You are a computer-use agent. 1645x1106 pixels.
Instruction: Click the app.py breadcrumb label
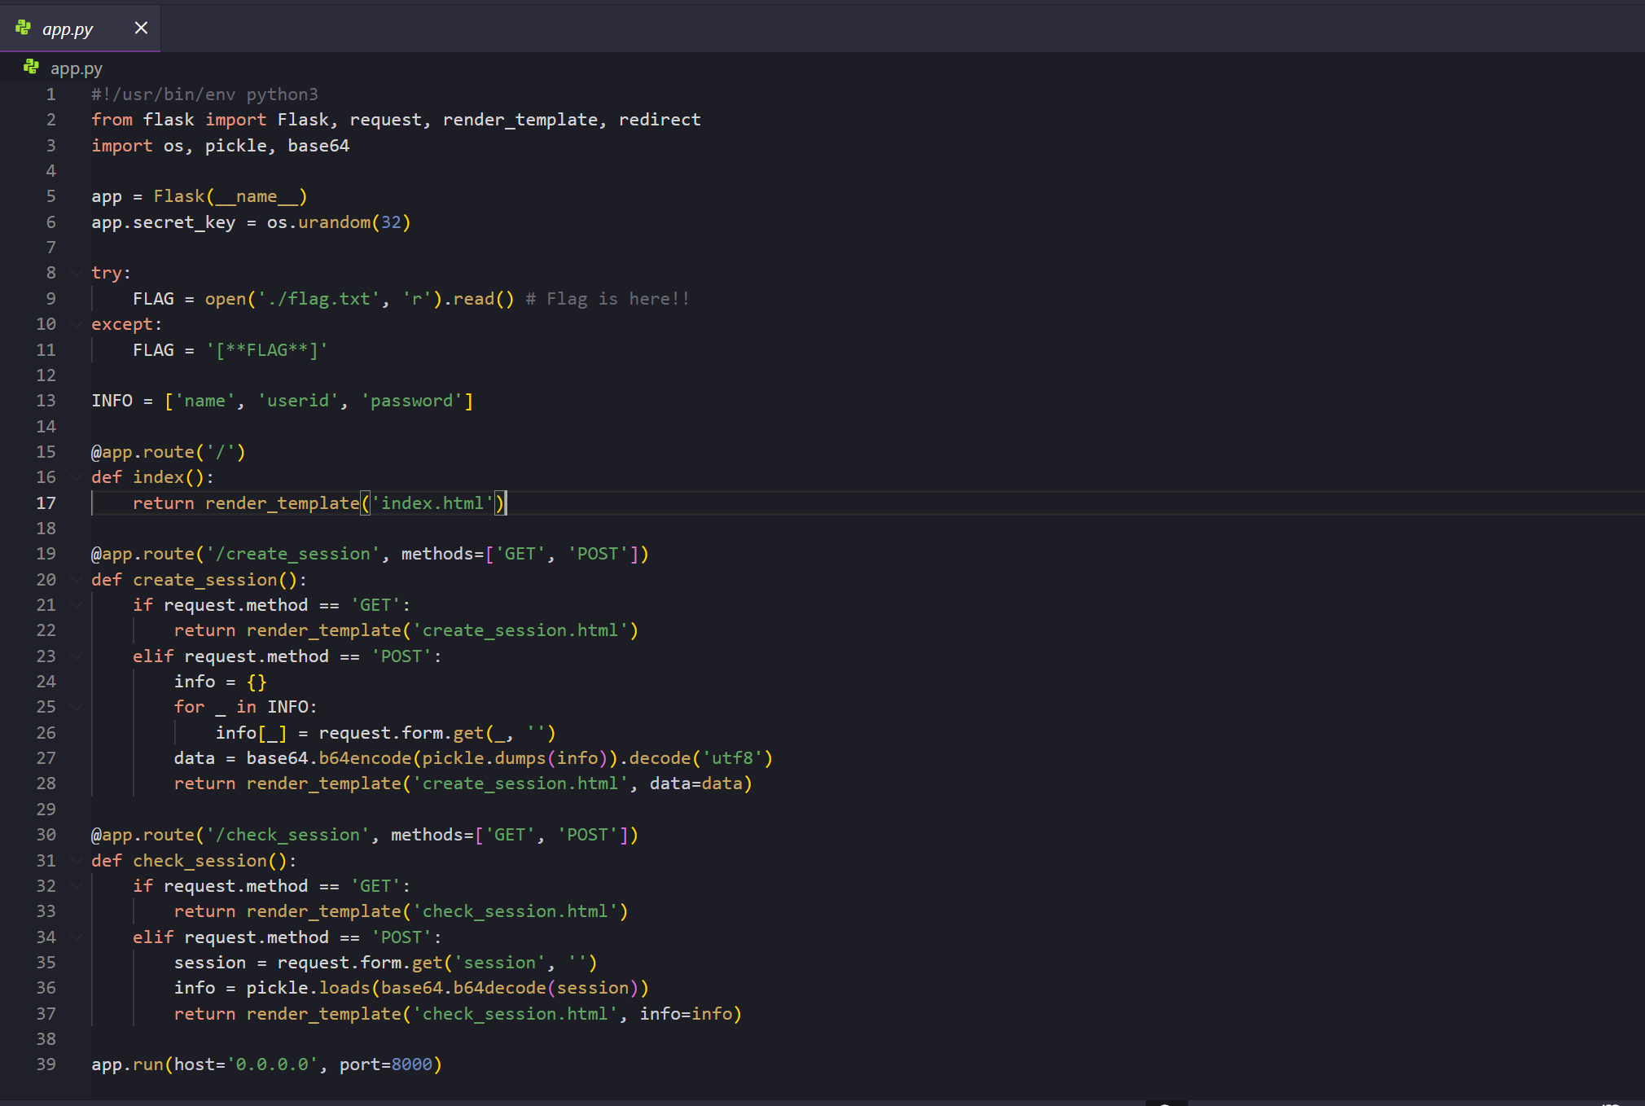(77, 68)
